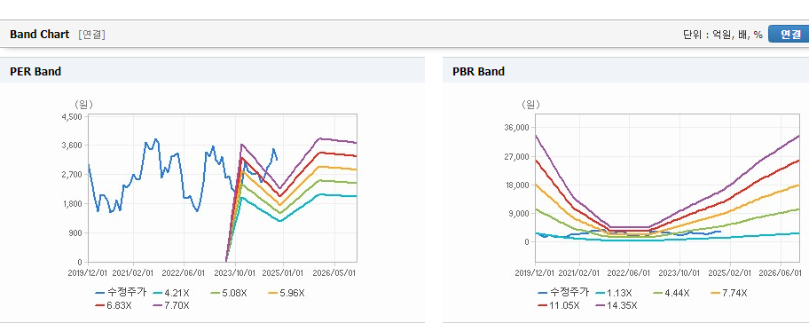
Task: Select the [연결] label next to Band Chart
Action: point(92,35)
